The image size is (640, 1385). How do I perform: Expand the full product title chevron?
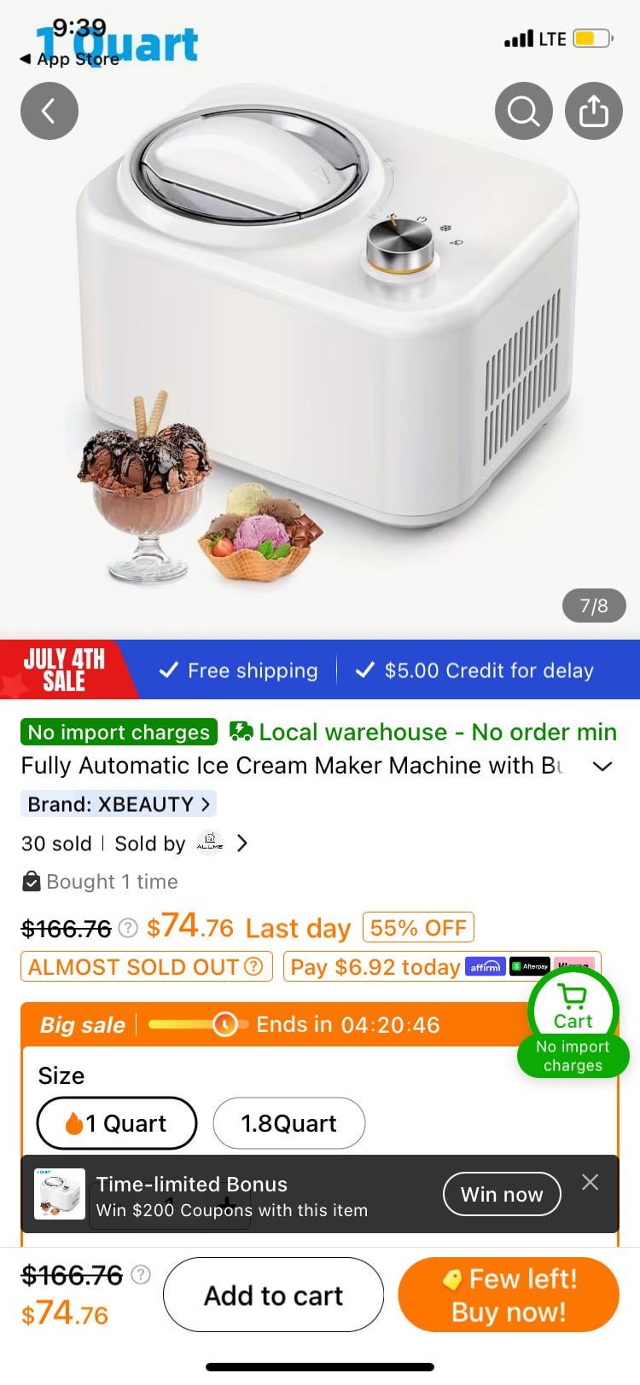point(602,766)
